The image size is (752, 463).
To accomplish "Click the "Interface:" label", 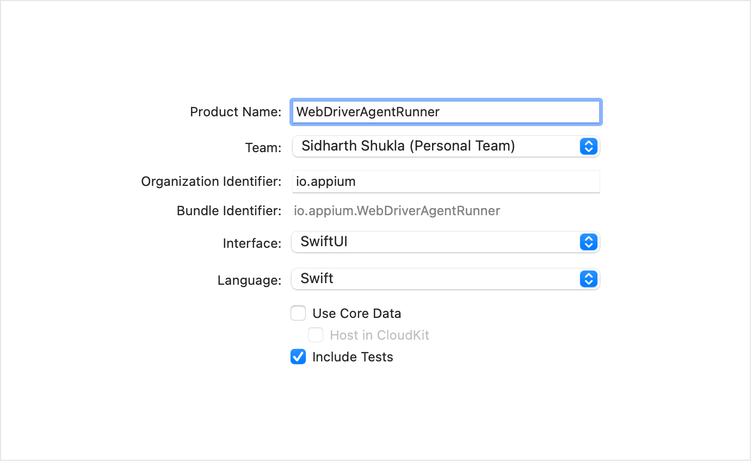I will point(252,243).
